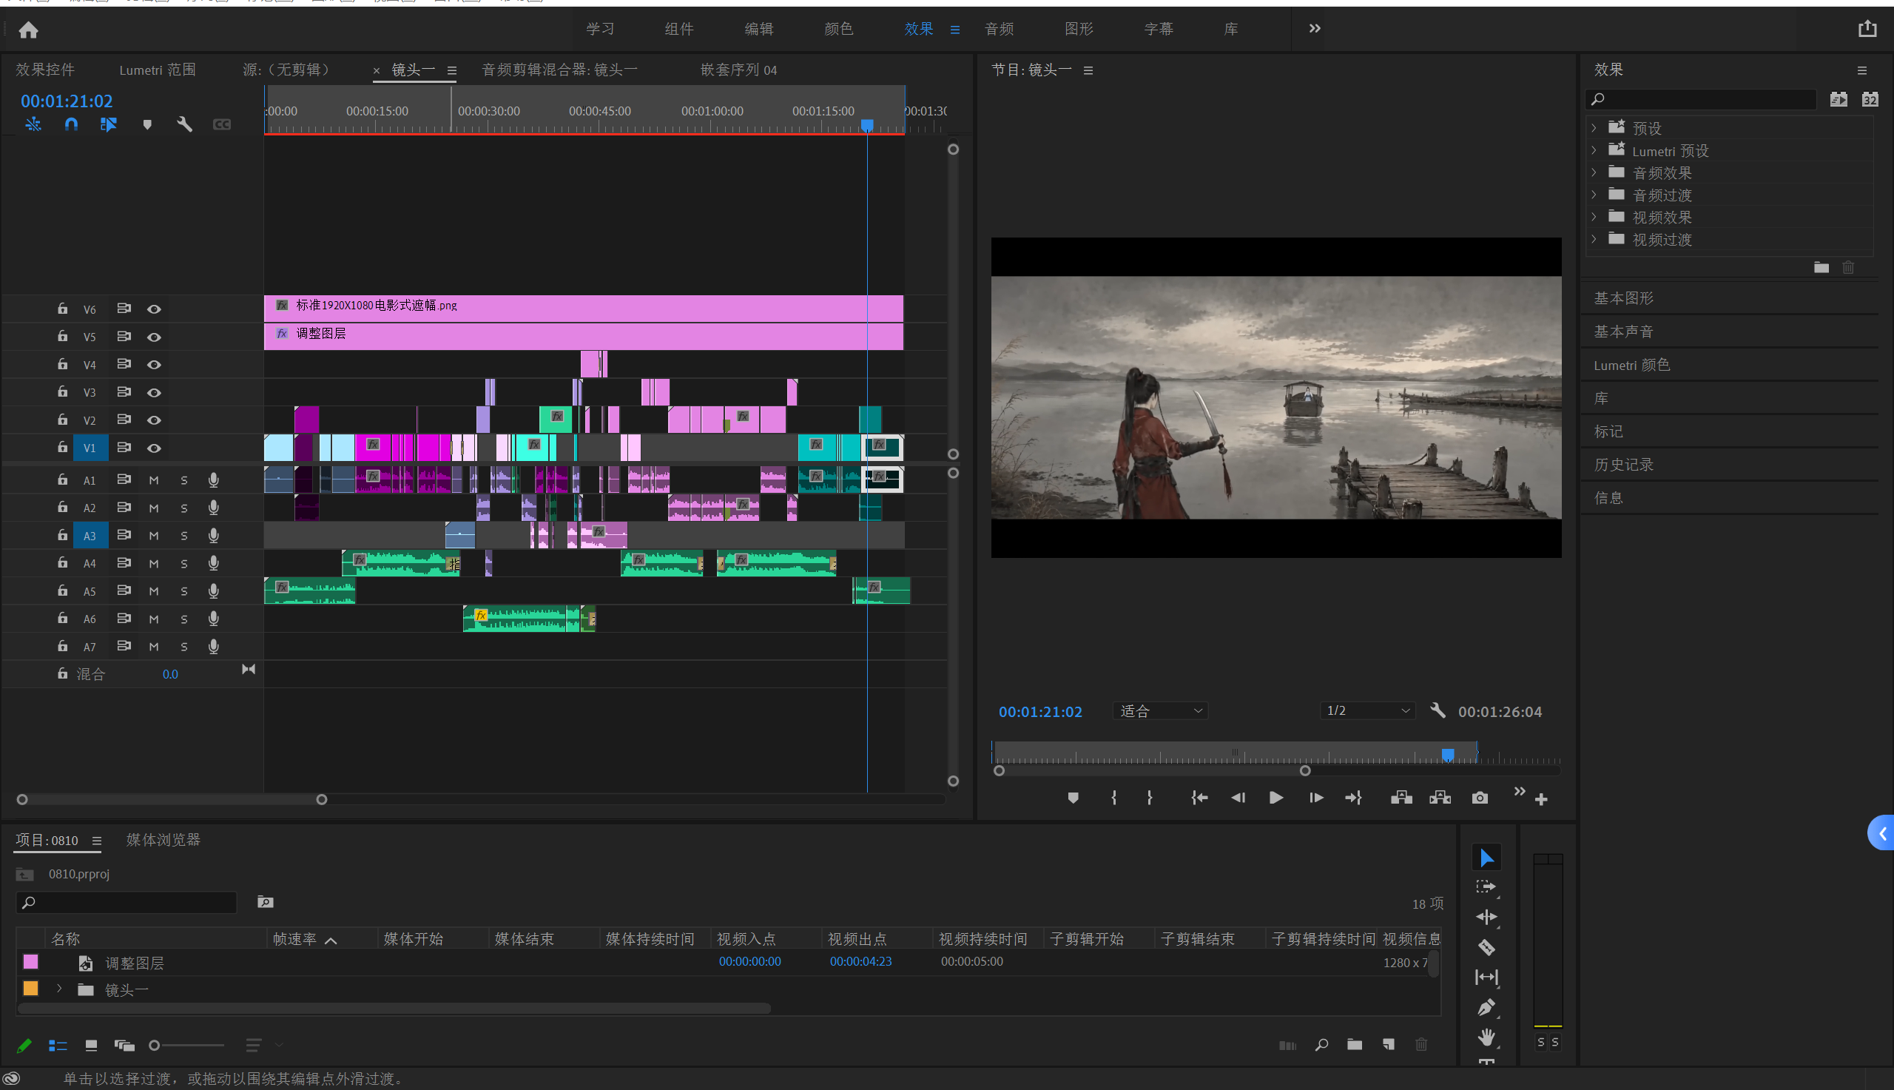This screenshot has width=1894, height=1090.
Task: Open the export share icon
Action: (1867, 28)
